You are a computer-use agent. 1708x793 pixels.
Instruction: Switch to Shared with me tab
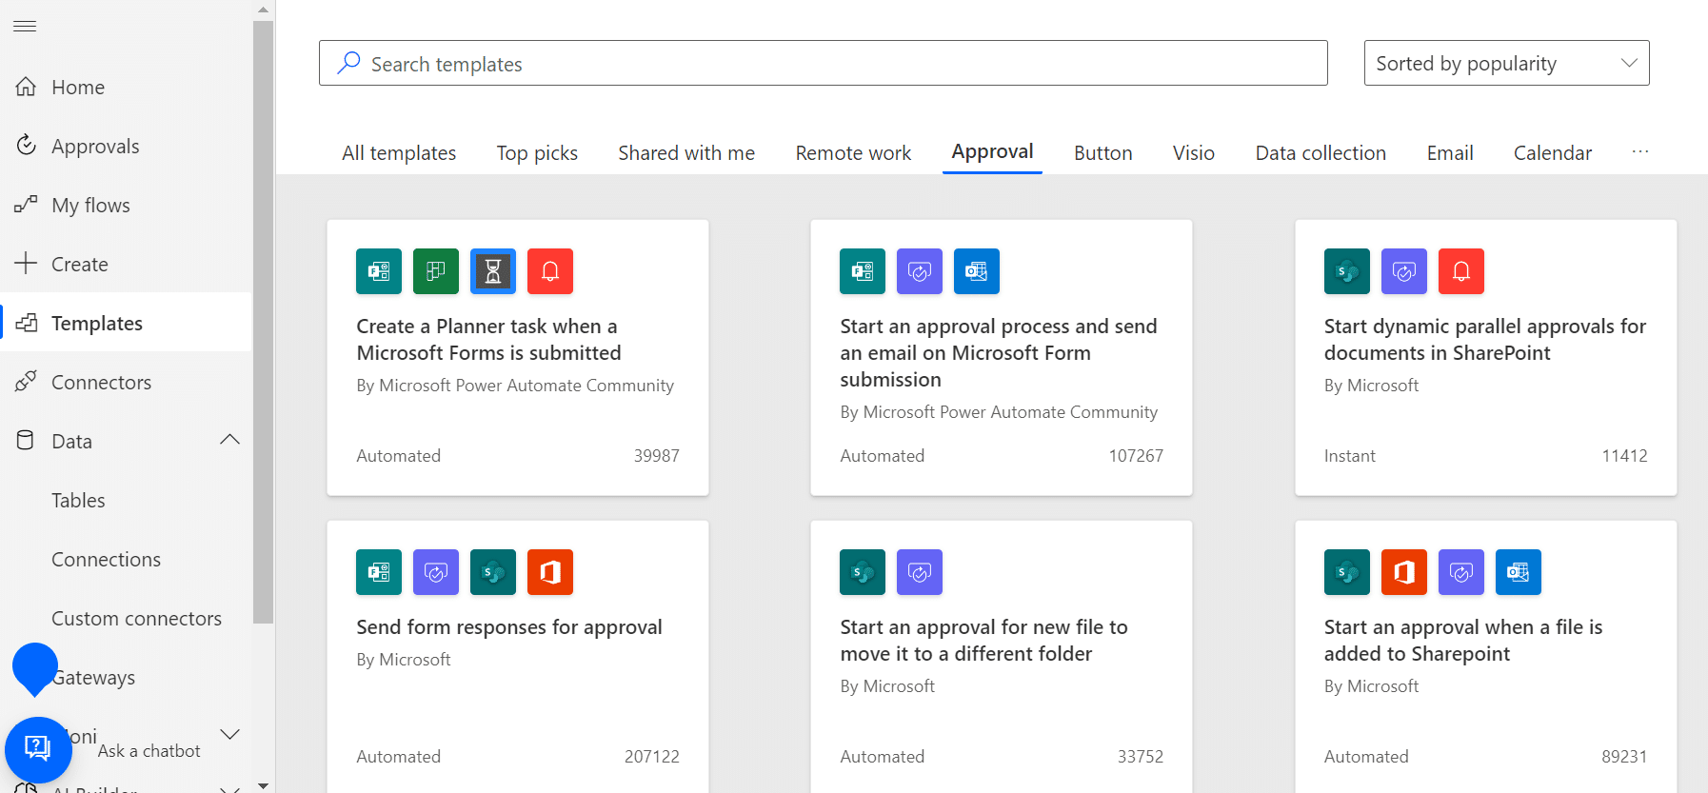click(x=686, y=152)
